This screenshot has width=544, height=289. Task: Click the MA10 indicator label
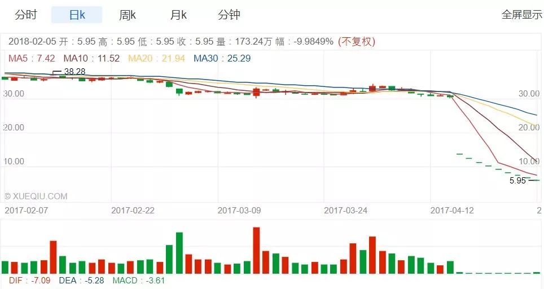[x=91, y=58]
